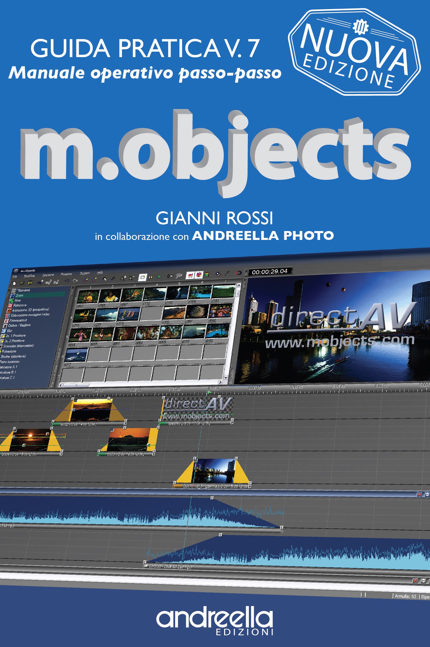Image resolution: width=430 pixels, height=647 pixels.
Task: Click the undo arrow in toolbar
Action: coord(67,281)
